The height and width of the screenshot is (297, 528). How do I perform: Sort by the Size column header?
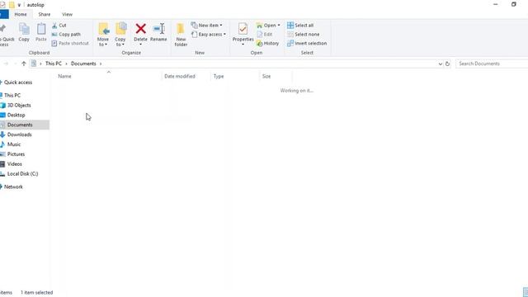[266, 77]
